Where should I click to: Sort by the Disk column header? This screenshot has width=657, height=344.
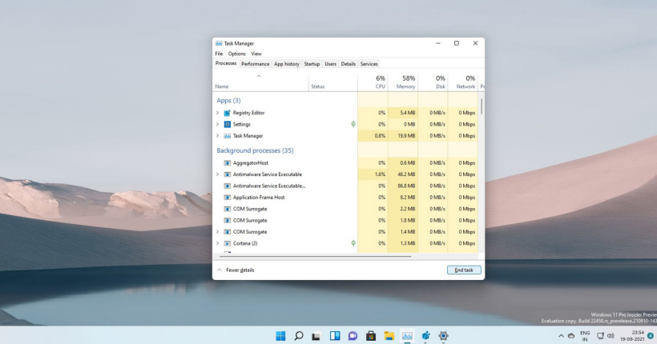click(x=433, y=82)
